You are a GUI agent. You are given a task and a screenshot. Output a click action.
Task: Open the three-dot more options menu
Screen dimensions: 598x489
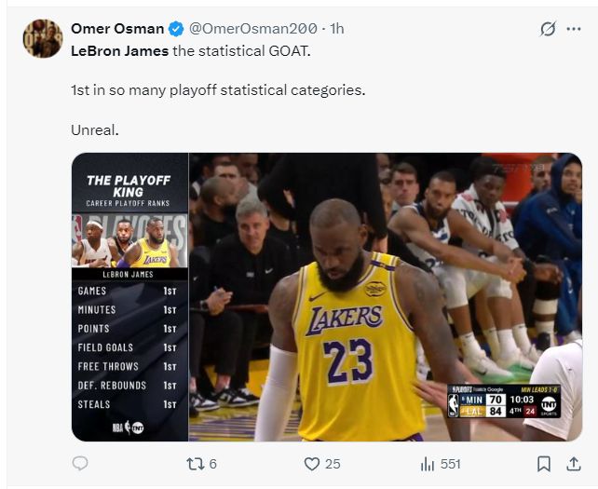[573, 29]
